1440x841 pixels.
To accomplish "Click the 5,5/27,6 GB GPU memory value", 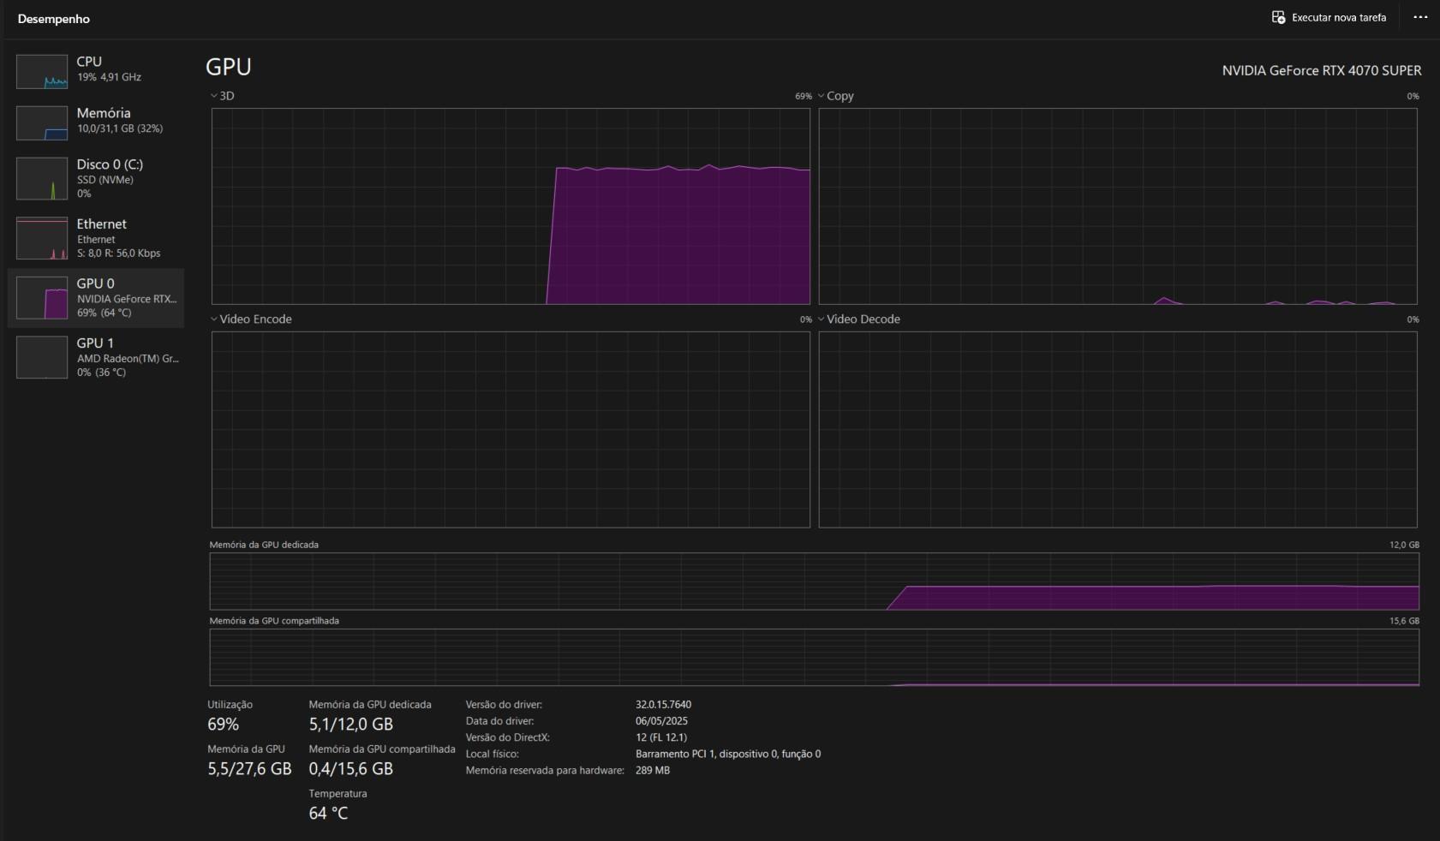I will tap(249, 769).
